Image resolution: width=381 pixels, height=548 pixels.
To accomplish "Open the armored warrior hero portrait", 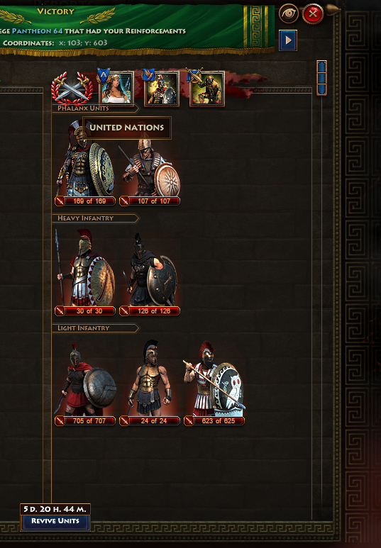I will coord(161,88).
